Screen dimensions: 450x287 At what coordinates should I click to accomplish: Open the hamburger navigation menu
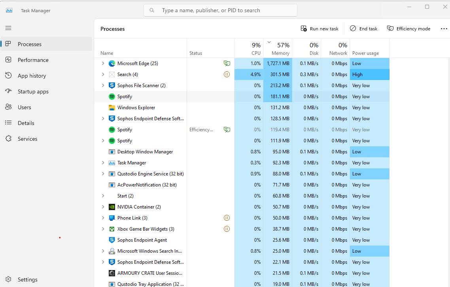point(8,28)
